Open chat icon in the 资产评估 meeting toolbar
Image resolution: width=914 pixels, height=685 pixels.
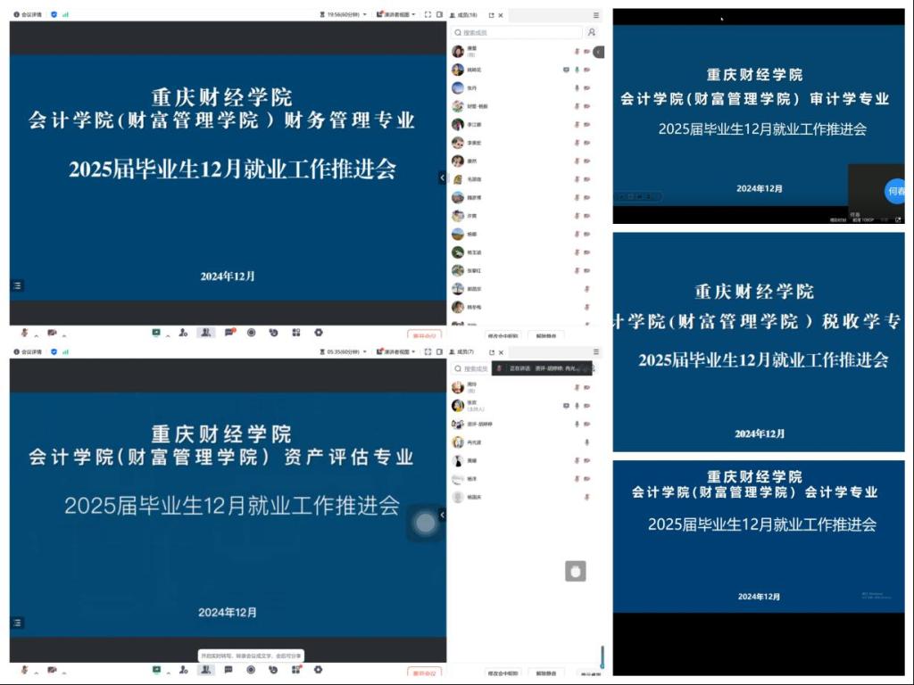pos(229,670)
